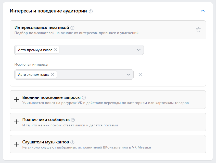Click help icon beside "Вводили поисковые запросы"
The height and width of the screenshot is (163, 216).
click(84, 98)
